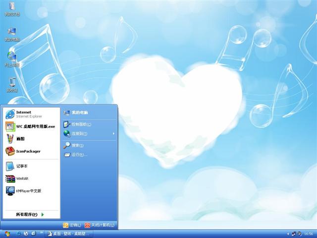Open 我的电脑 in Start menu right panel
The image size is (317, 238).
[79, 113]
